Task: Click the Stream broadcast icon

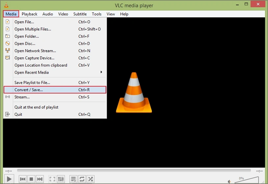Action: coord(8,97)
